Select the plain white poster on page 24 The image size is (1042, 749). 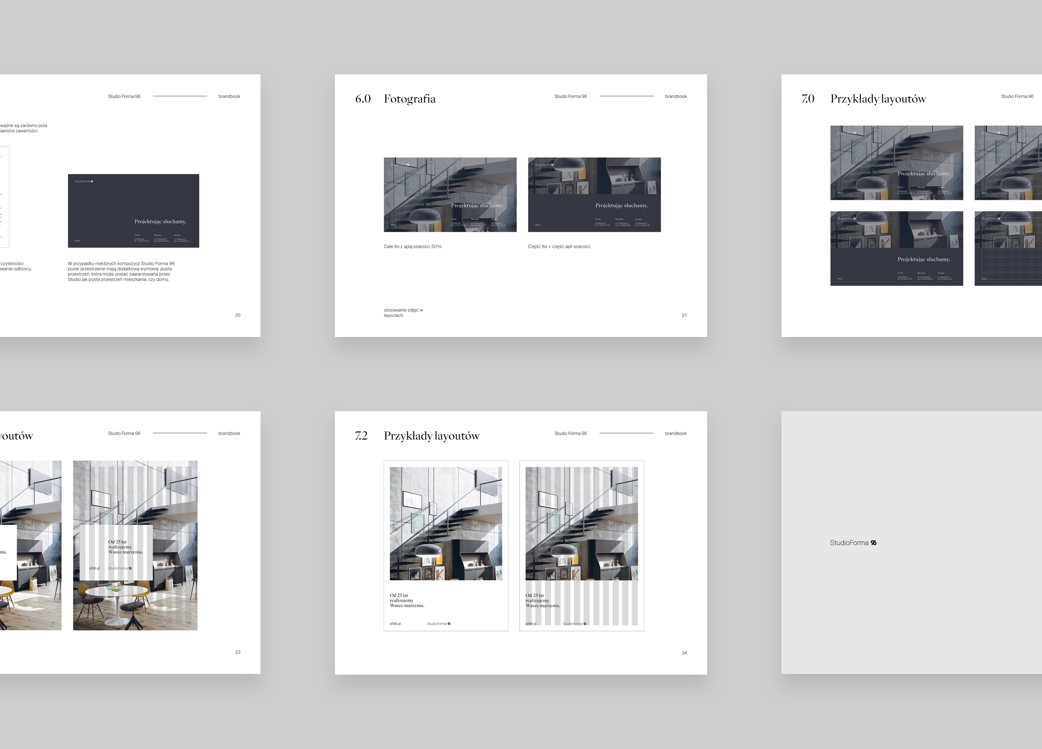click(446, 546)
